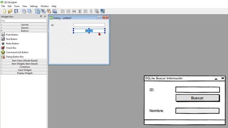Pick Check Box widget icon
This screenshot has width=228, height=128.
3,48
